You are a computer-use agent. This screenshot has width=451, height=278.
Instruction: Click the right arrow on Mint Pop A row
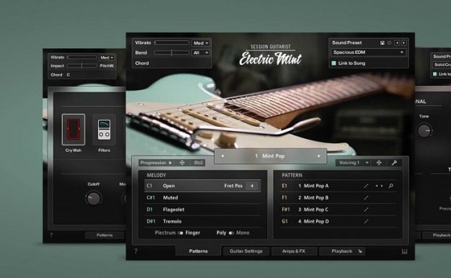[x=382, y=186]
